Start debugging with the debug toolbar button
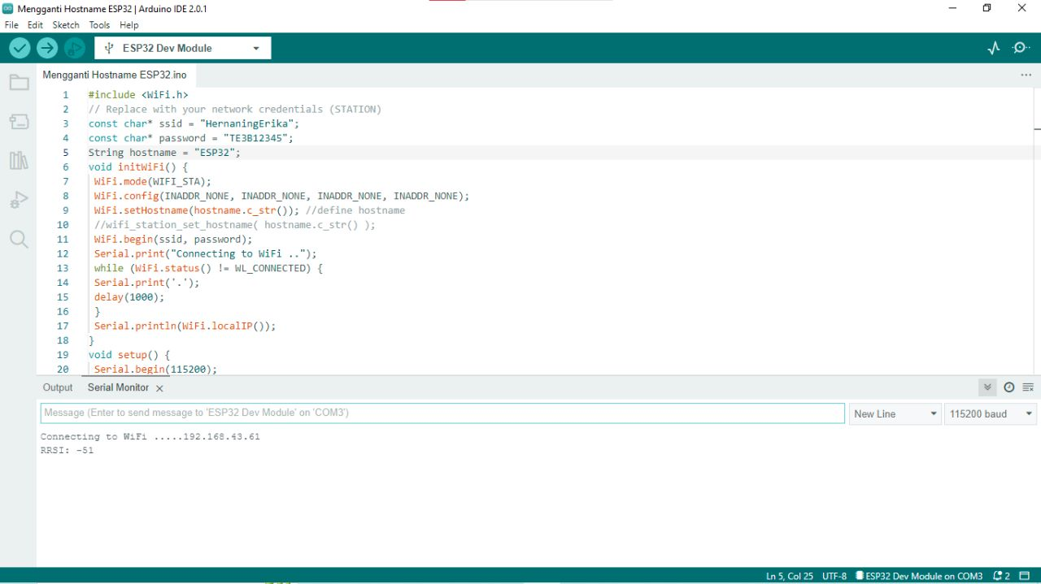Viewport: 1041px width, 584px height. (x=75, y=48)
